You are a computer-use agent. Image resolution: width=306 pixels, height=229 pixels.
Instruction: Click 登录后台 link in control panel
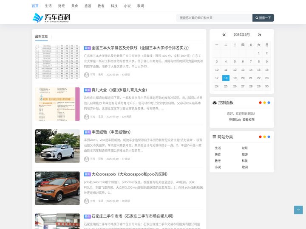coord(235,120)
